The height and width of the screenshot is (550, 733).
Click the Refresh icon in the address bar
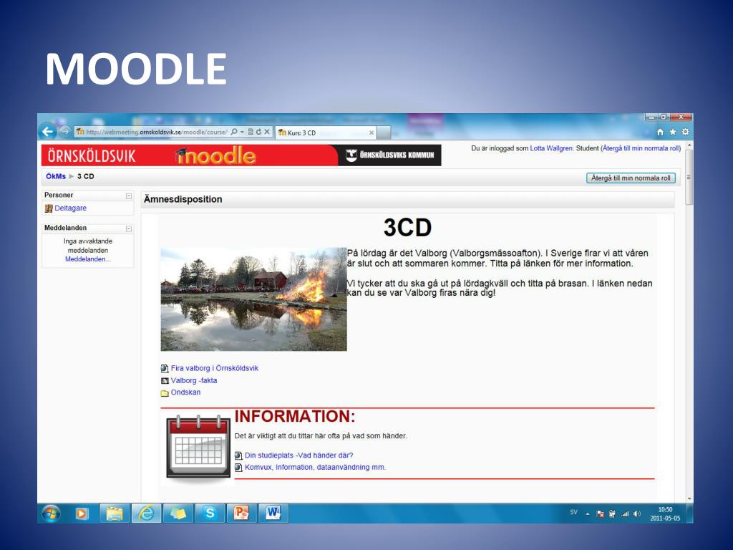pos(258,132)
